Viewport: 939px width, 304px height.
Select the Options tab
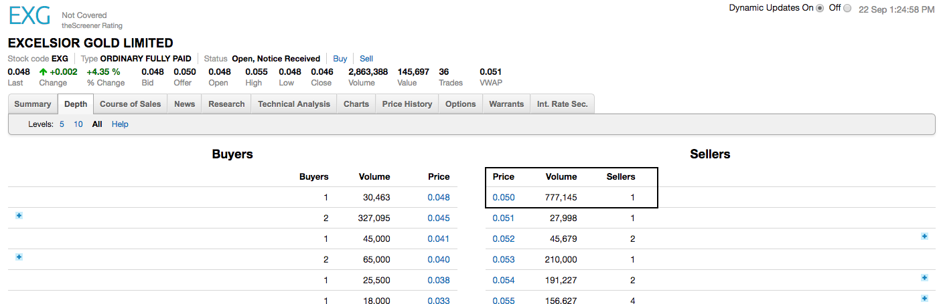(x=461, y=104)
